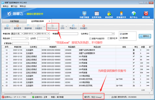
Task: Click the blue 查询 search button
Action: tap(145, 36)
